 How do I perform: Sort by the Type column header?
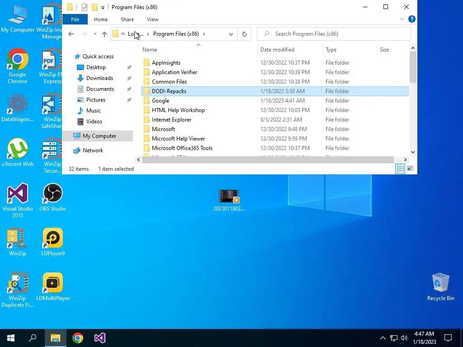(331, 50)
